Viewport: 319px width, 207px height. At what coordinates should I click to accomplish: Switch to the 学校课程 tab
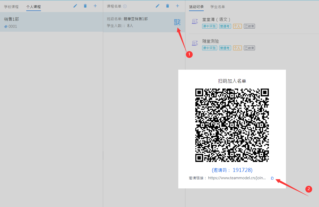(x=11, y=7)
